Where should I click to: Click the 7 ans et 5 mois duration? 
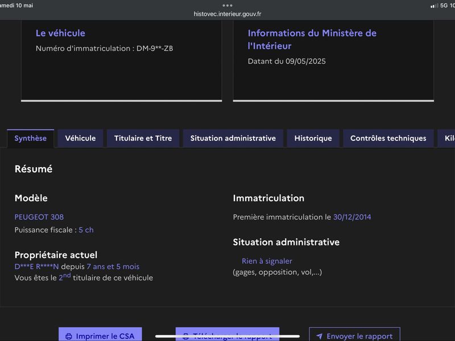(x=113, y=267)
